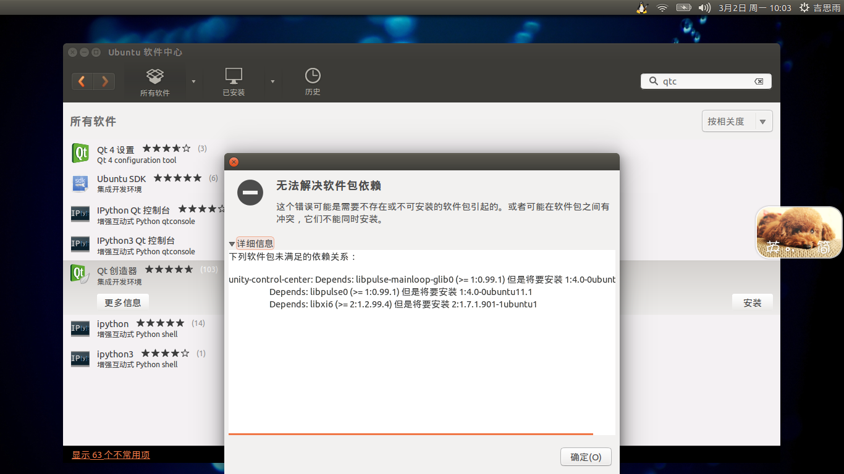Expand the dropdown arrow next to 已安装
Screen dimensions: 844x474
pos(272,81)
